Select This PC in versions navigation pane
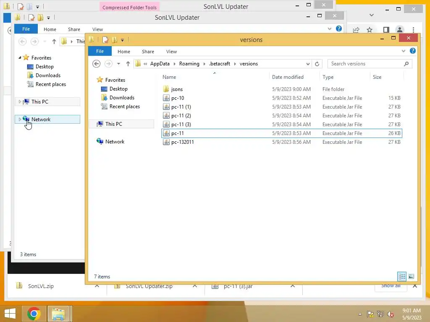Screen dimensions: 430x322 [x=113, y=124]
